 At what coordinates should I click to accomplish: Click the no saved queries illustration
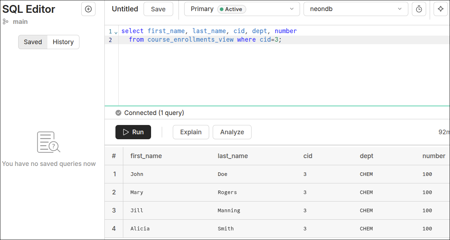coord(48,142)
